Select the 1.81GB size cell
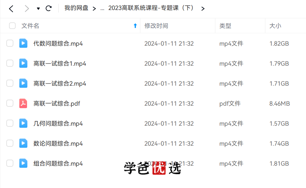This screenshot has height=188, width=306. coord(279,164)
